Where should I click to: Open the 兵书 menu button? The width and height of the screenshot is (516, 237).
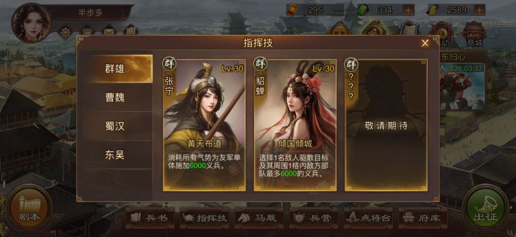coord(150,218)
